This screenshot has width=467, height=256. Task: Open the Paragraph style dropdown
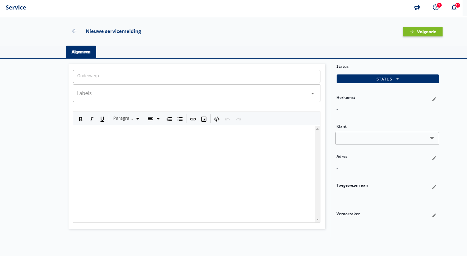point(126,118)
